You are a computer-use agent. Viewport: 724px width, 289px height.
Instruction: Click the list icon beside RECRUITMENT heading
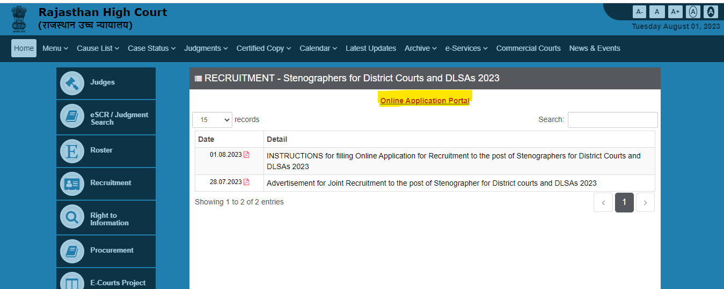click(x=198, y=79)
